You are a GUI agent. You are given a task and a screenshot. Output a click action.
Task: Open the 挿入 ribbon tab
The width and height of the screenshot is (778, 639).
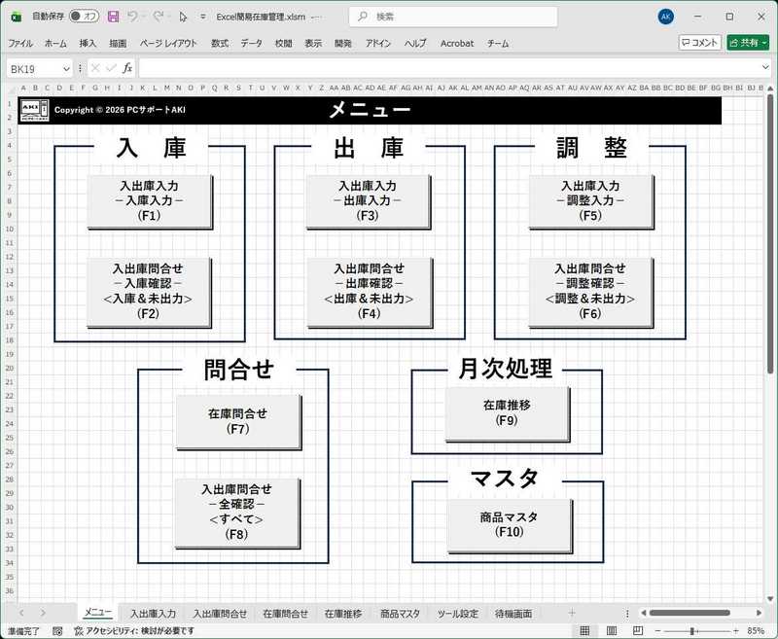click(x=88, y=43)
